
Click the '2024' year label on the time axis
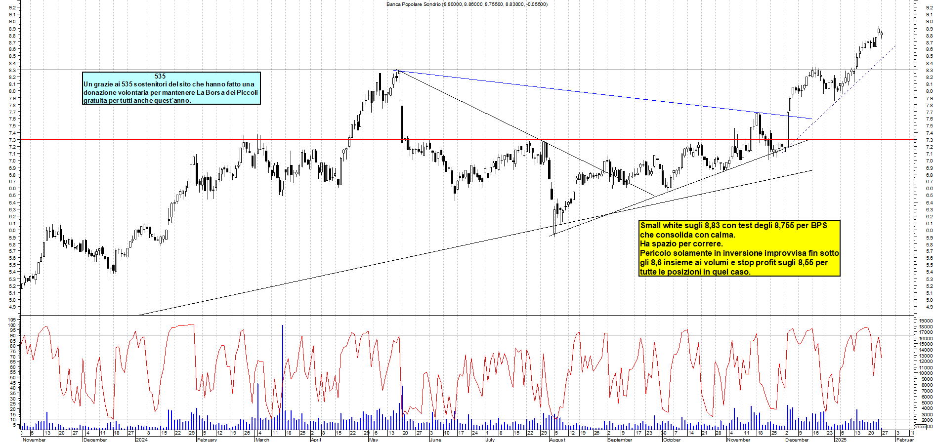141,440
